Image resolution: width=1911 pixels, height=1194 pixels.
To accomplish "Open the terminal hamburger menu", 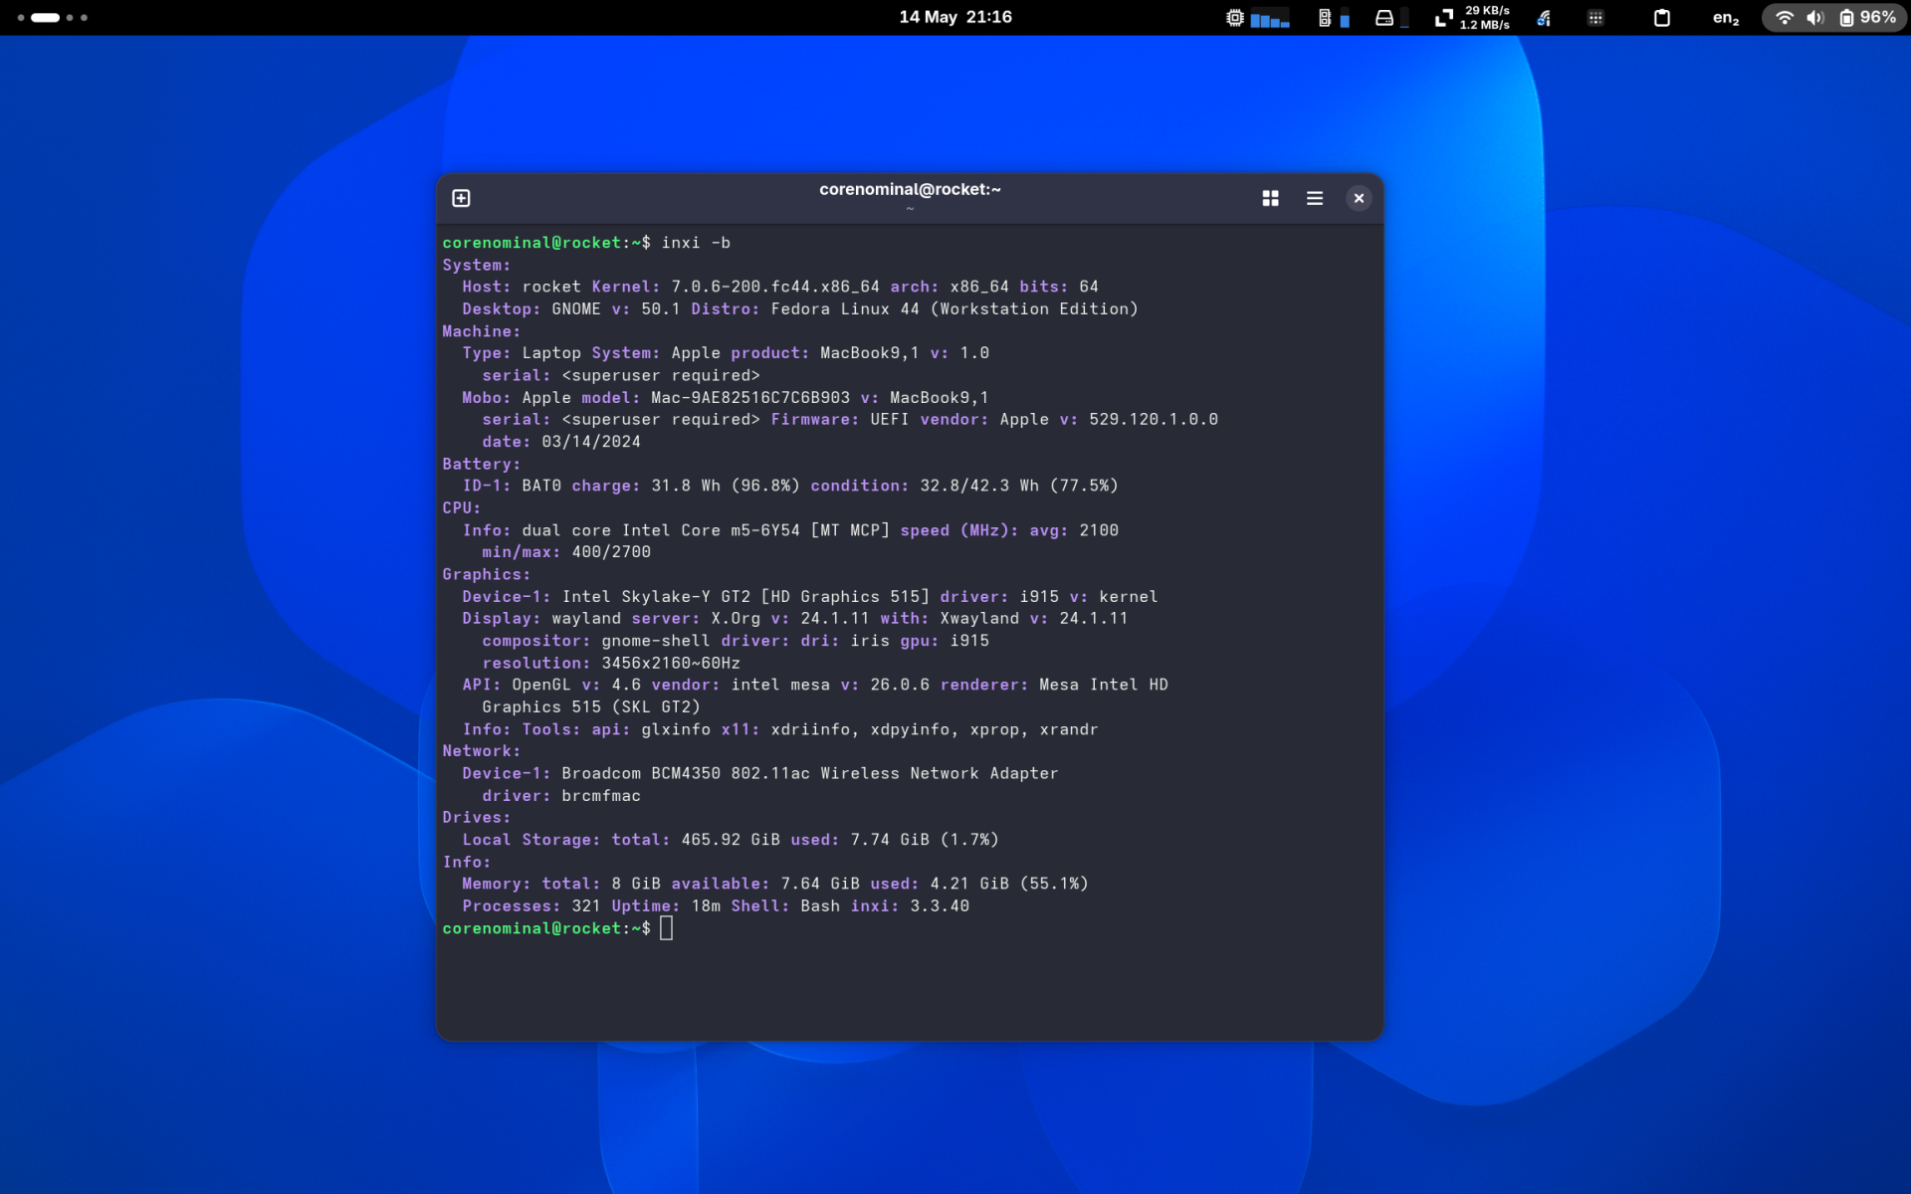I will pyautogui.click(x=1314, y=198).
